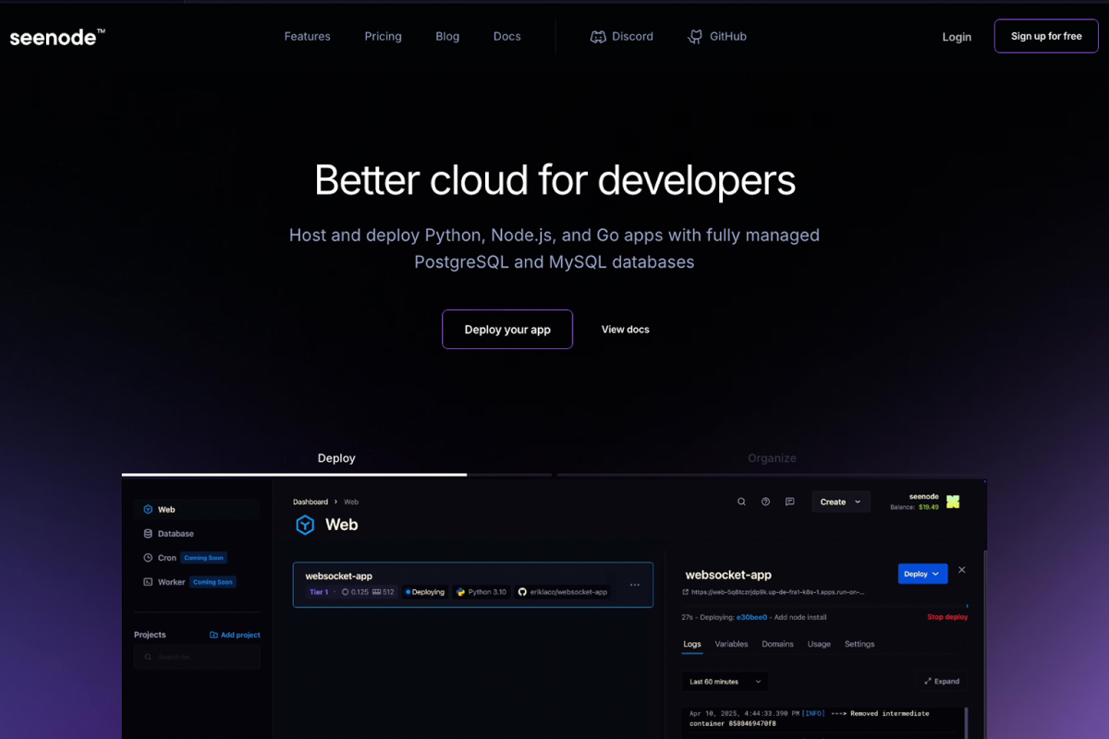Click the Deploy your app button
The height and width of the screenshot is (739, 1109).
point(507,329)
